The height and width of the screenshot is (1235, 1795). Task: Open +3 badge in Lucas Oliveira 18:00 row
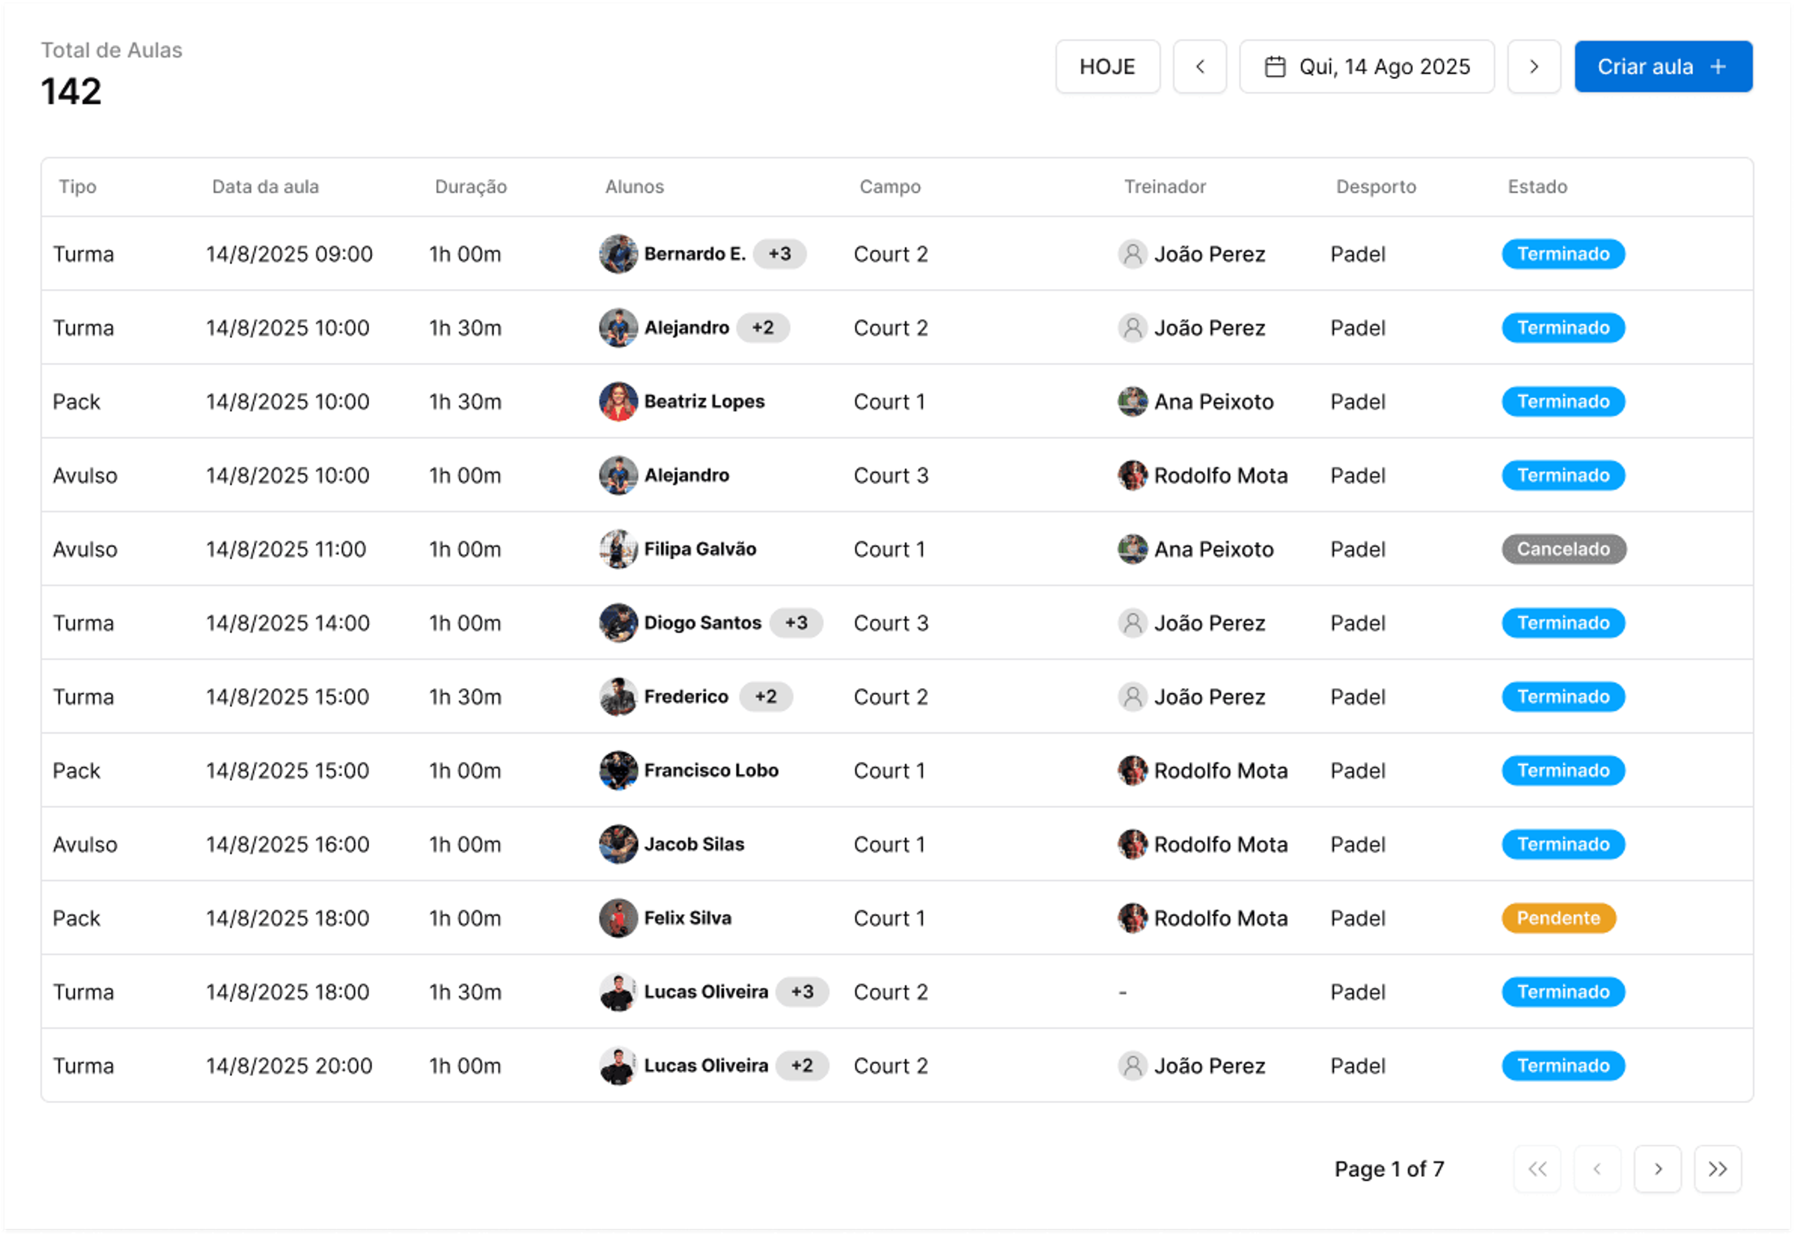point(802,992)
